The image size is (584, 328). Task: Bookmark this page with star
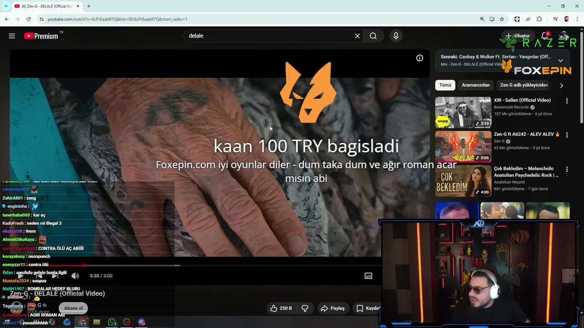pyautogui.click(x=502, y=19)
